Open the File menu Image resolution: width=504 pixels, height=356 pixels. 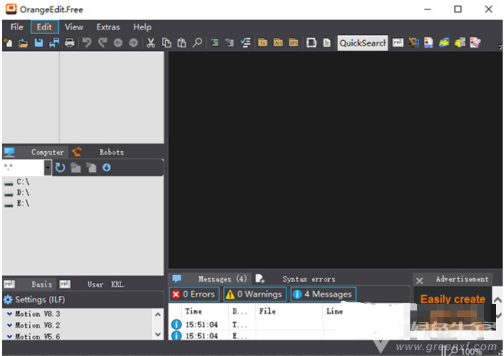click(17, 27)
